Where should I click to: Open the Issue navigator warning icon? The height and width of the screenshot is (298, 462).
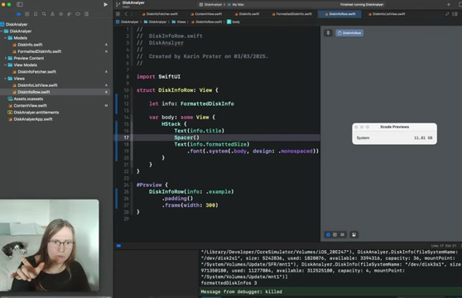click(52, 14)
